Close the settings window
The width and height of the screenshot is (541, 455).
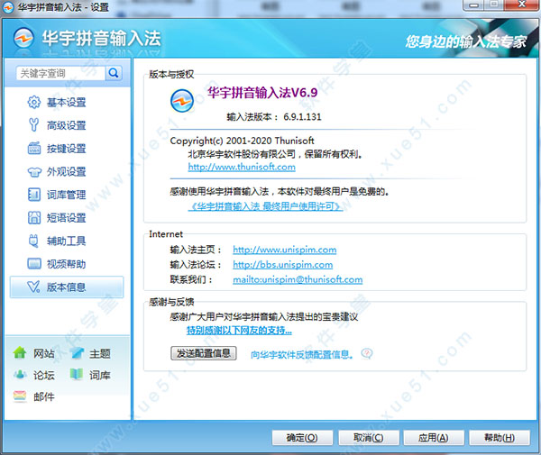522,5
